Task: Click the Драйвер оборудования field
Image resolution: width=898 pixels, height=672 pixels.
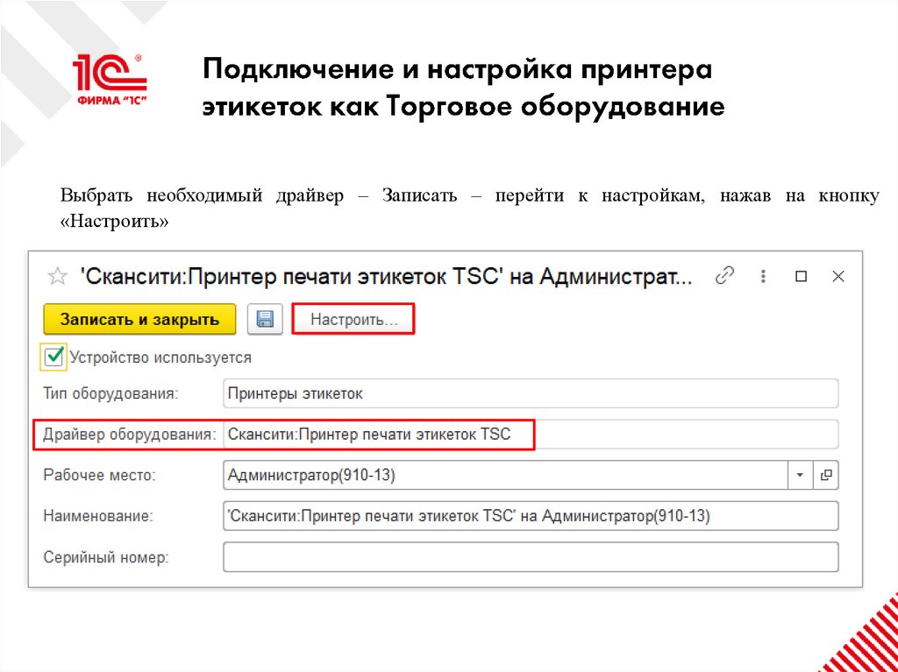Action: [x=531, y=435]
